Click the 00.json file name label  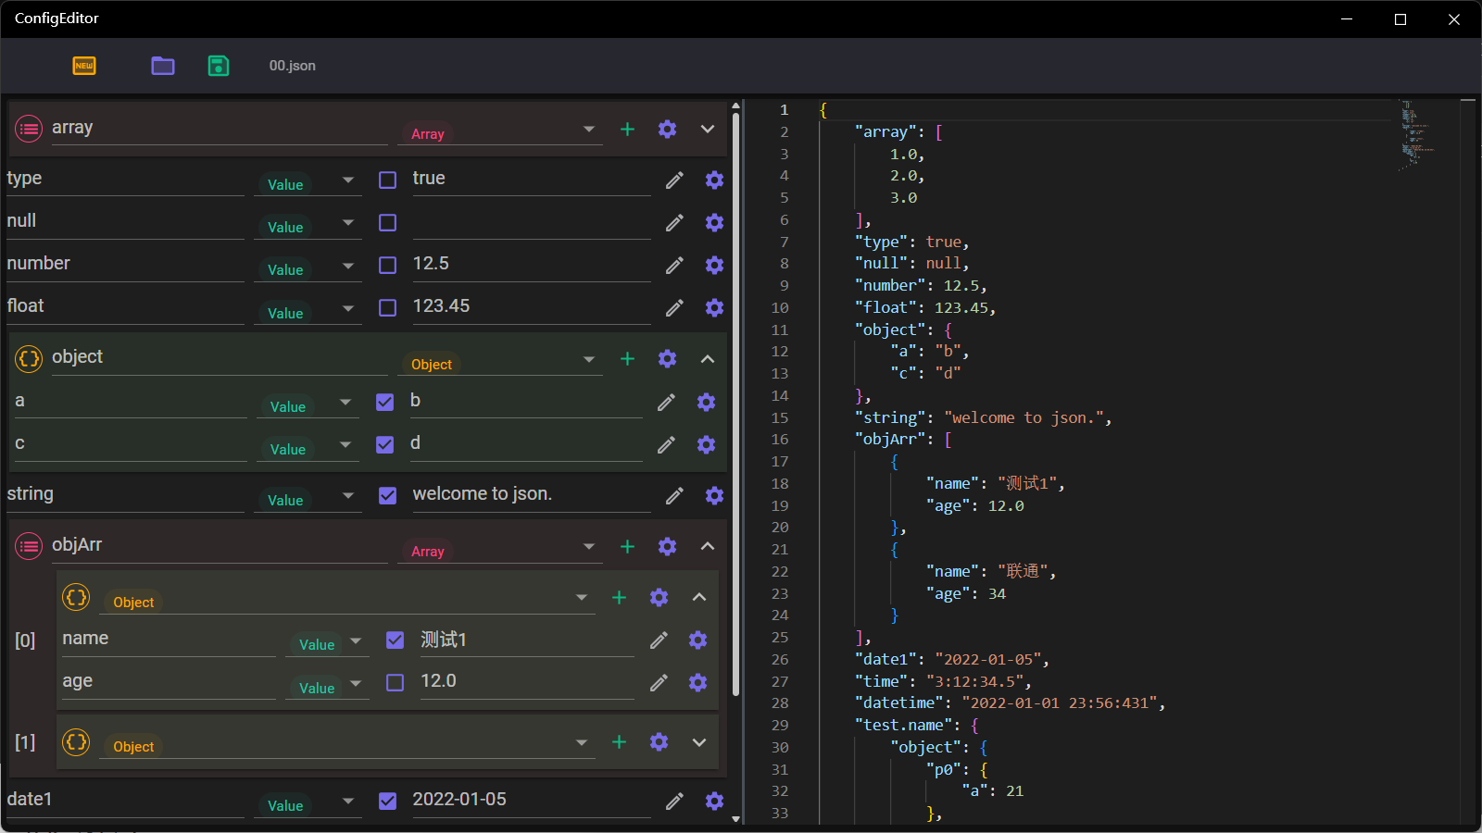292,66
